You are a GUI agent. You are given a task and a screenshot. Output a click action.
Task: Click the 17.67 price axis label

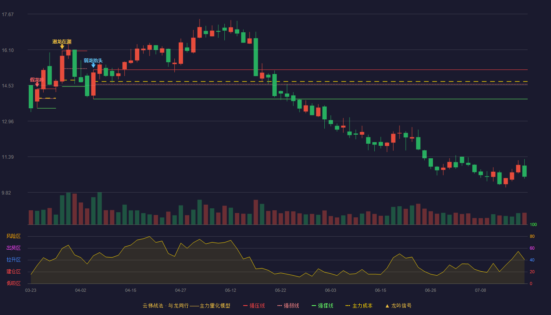pyautogui.click(x=7, y=15)
